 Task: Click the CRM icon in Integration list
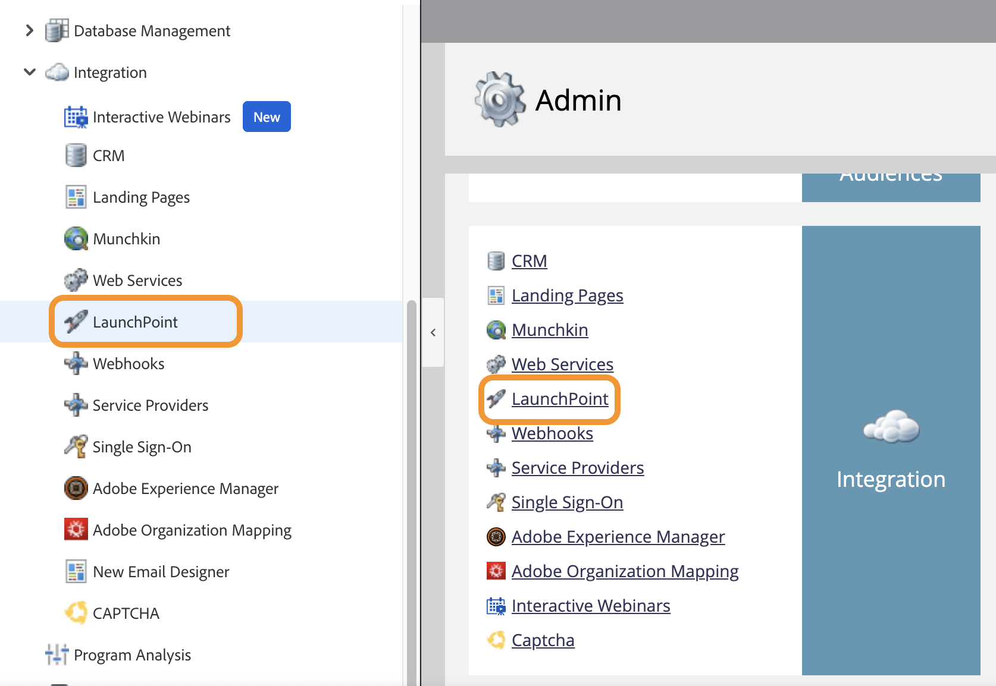pos(496,261)
